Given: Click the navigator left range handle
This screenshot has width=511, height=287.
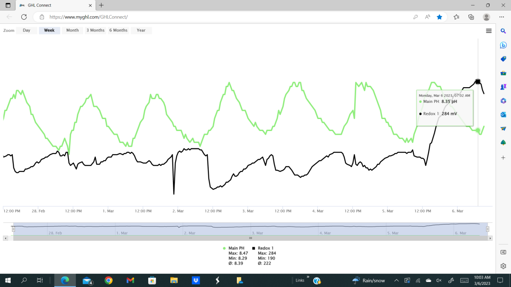Looking at the screenshot, I should click(x=13, y=229).
